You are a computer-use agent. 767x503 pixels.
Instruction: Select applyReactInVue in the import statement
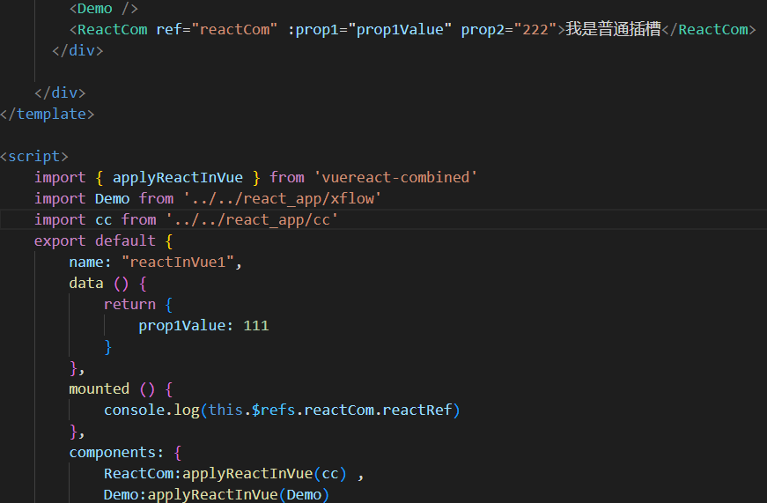click(178, 178)
